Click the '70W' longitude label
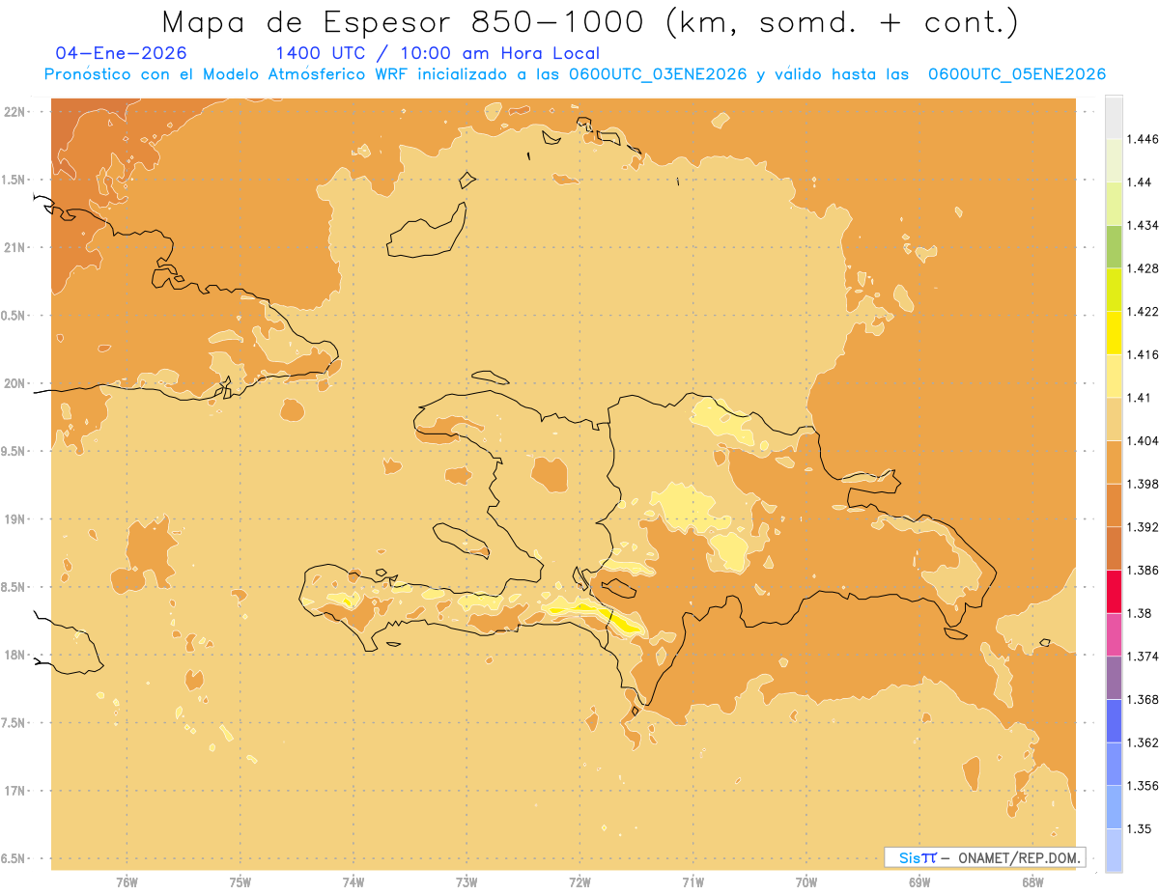 806,882
